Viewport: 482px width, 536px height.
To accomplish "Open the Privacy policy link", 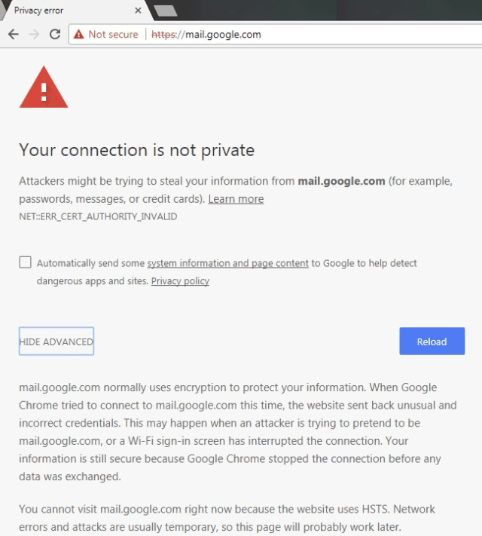I will point(180,281).
